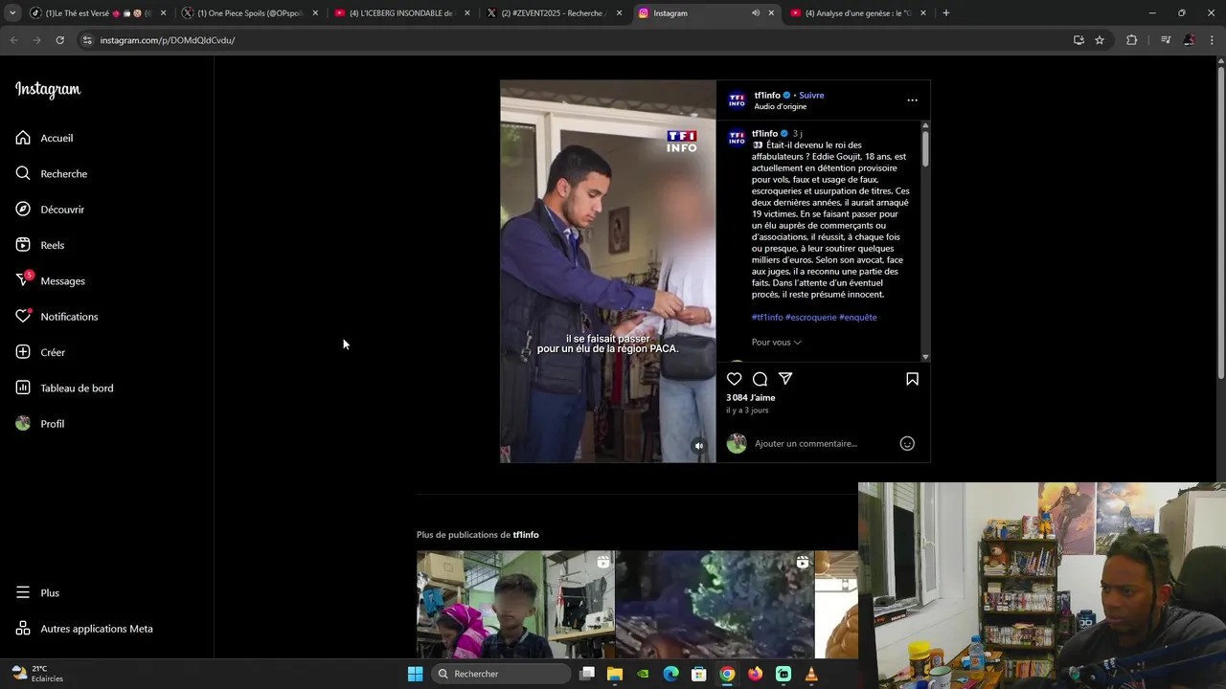This screenshot has width=1226, height=689.
Task: Open the tab search dropdown
Action: (x=11, y=13)
